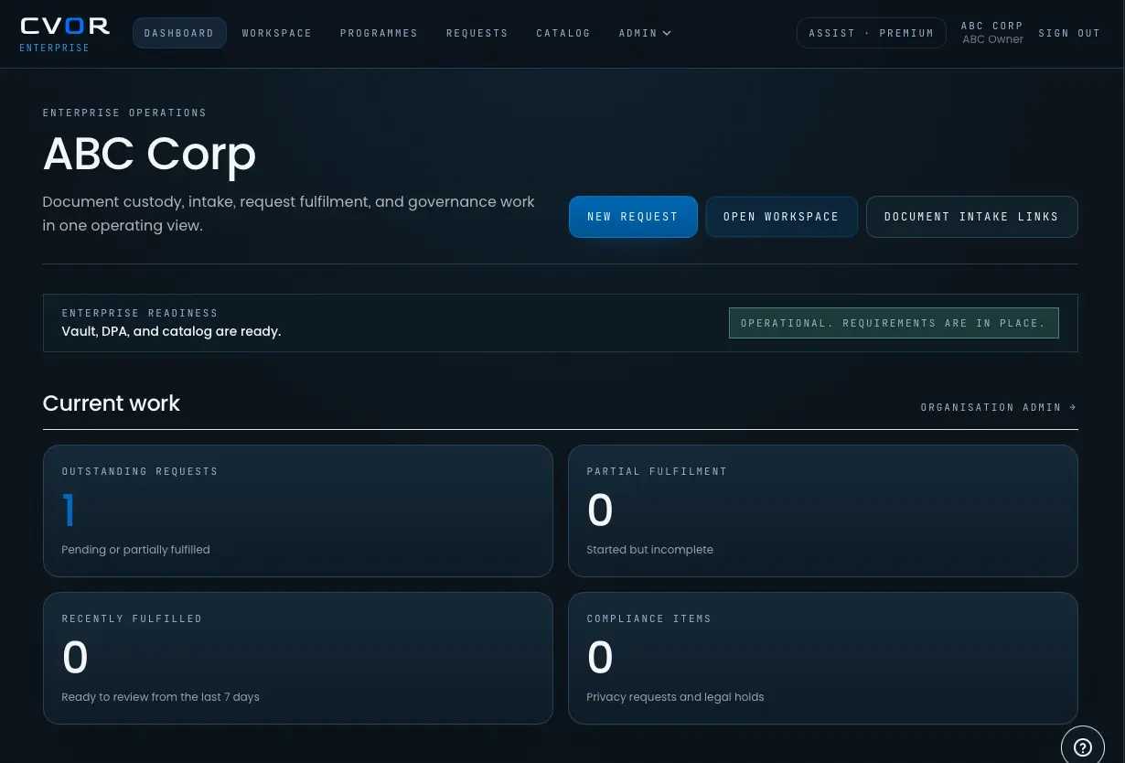This screenshot has height=763, width=1125.
Task: Click the ABC Corp account label
Action: tap(992, 33)
